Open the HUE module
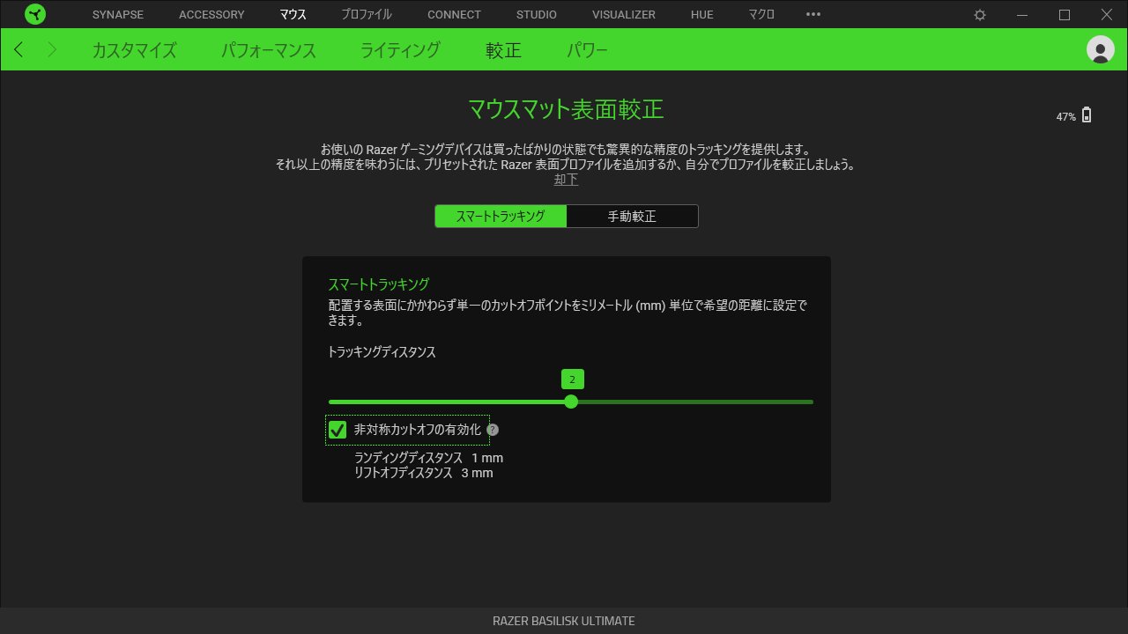 (702, 15)
